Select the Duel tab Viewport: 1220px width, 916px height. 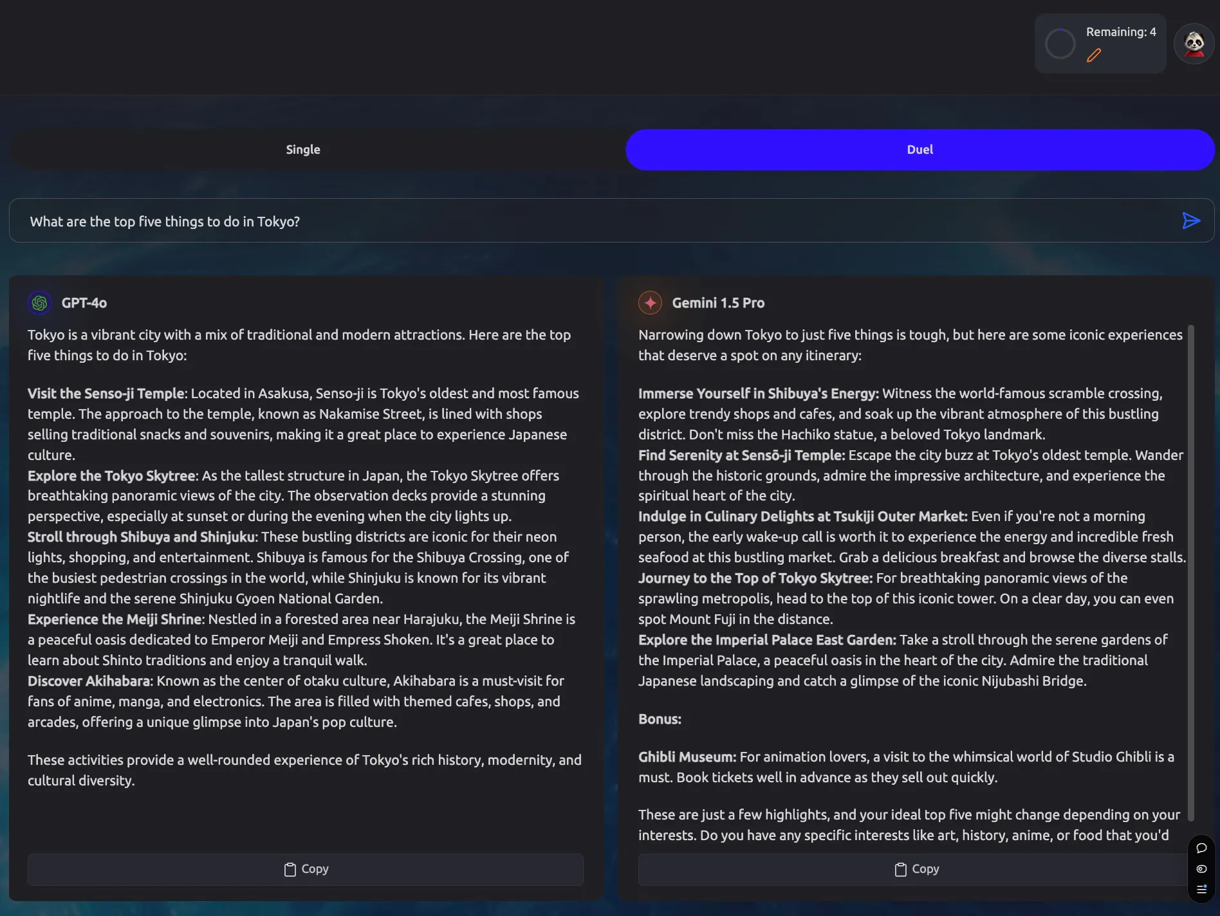click(x=920, y=149)
